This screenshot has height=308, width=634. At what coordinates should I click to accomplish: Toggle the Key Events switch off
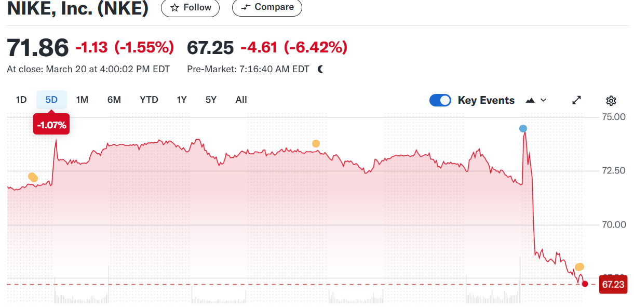point(440,100)
